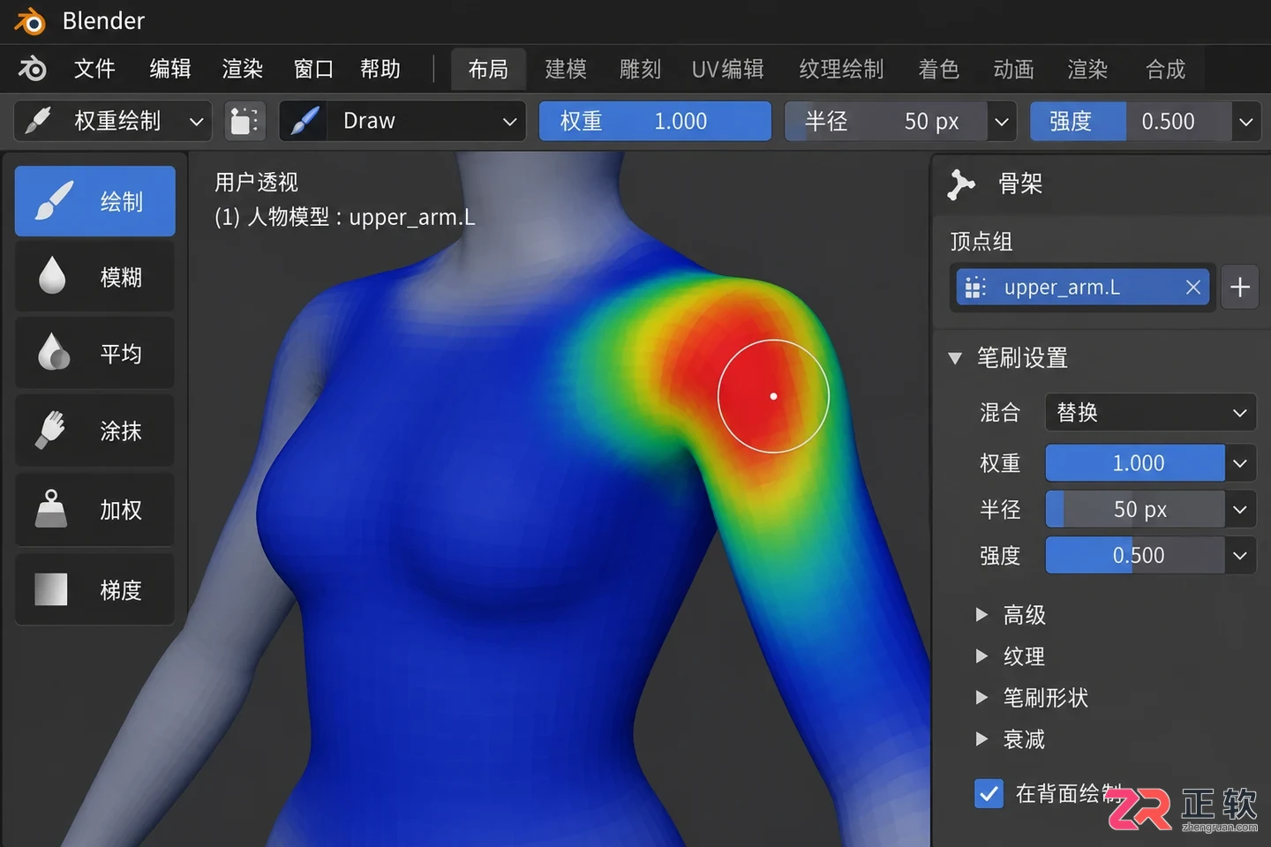The width and height of the screenshot is (1271, 847).
Task: Select the 模糊 (Blur) tool
Action: pyautogui.click(x=95, y=277)
